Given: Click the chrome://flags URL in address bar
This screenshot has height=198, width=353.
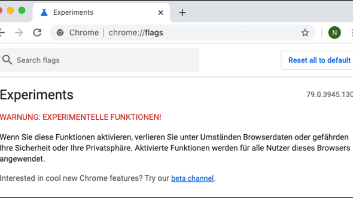Looking at the screenshot, I should pyautogui.click(x=136, y=33).
